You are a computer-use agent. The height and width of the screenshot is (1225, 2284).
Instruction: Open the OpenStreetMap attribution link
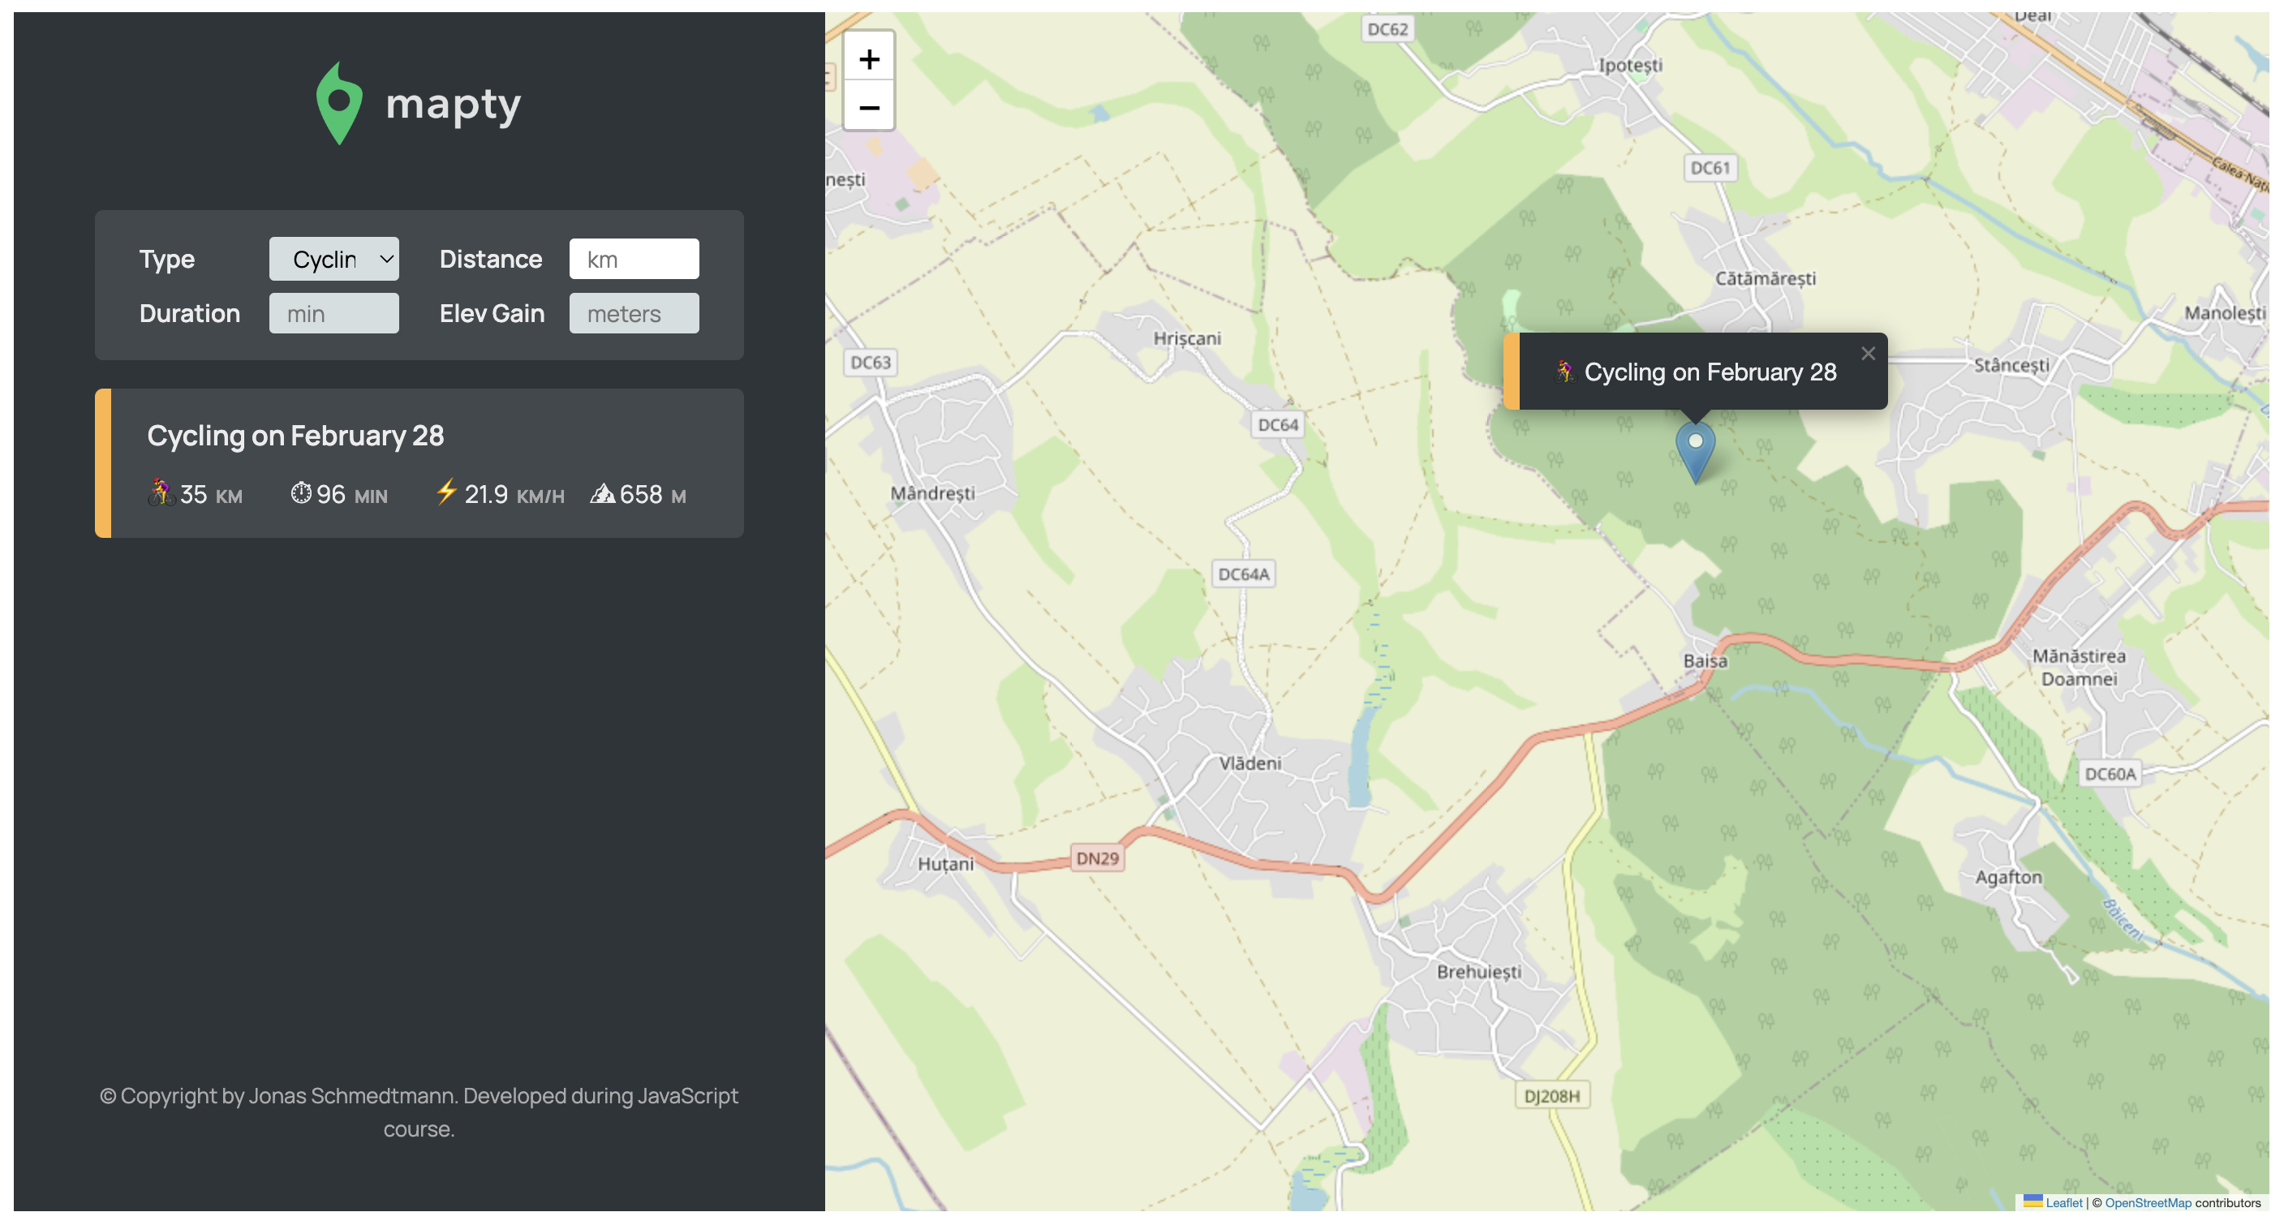[2148, 1203]
